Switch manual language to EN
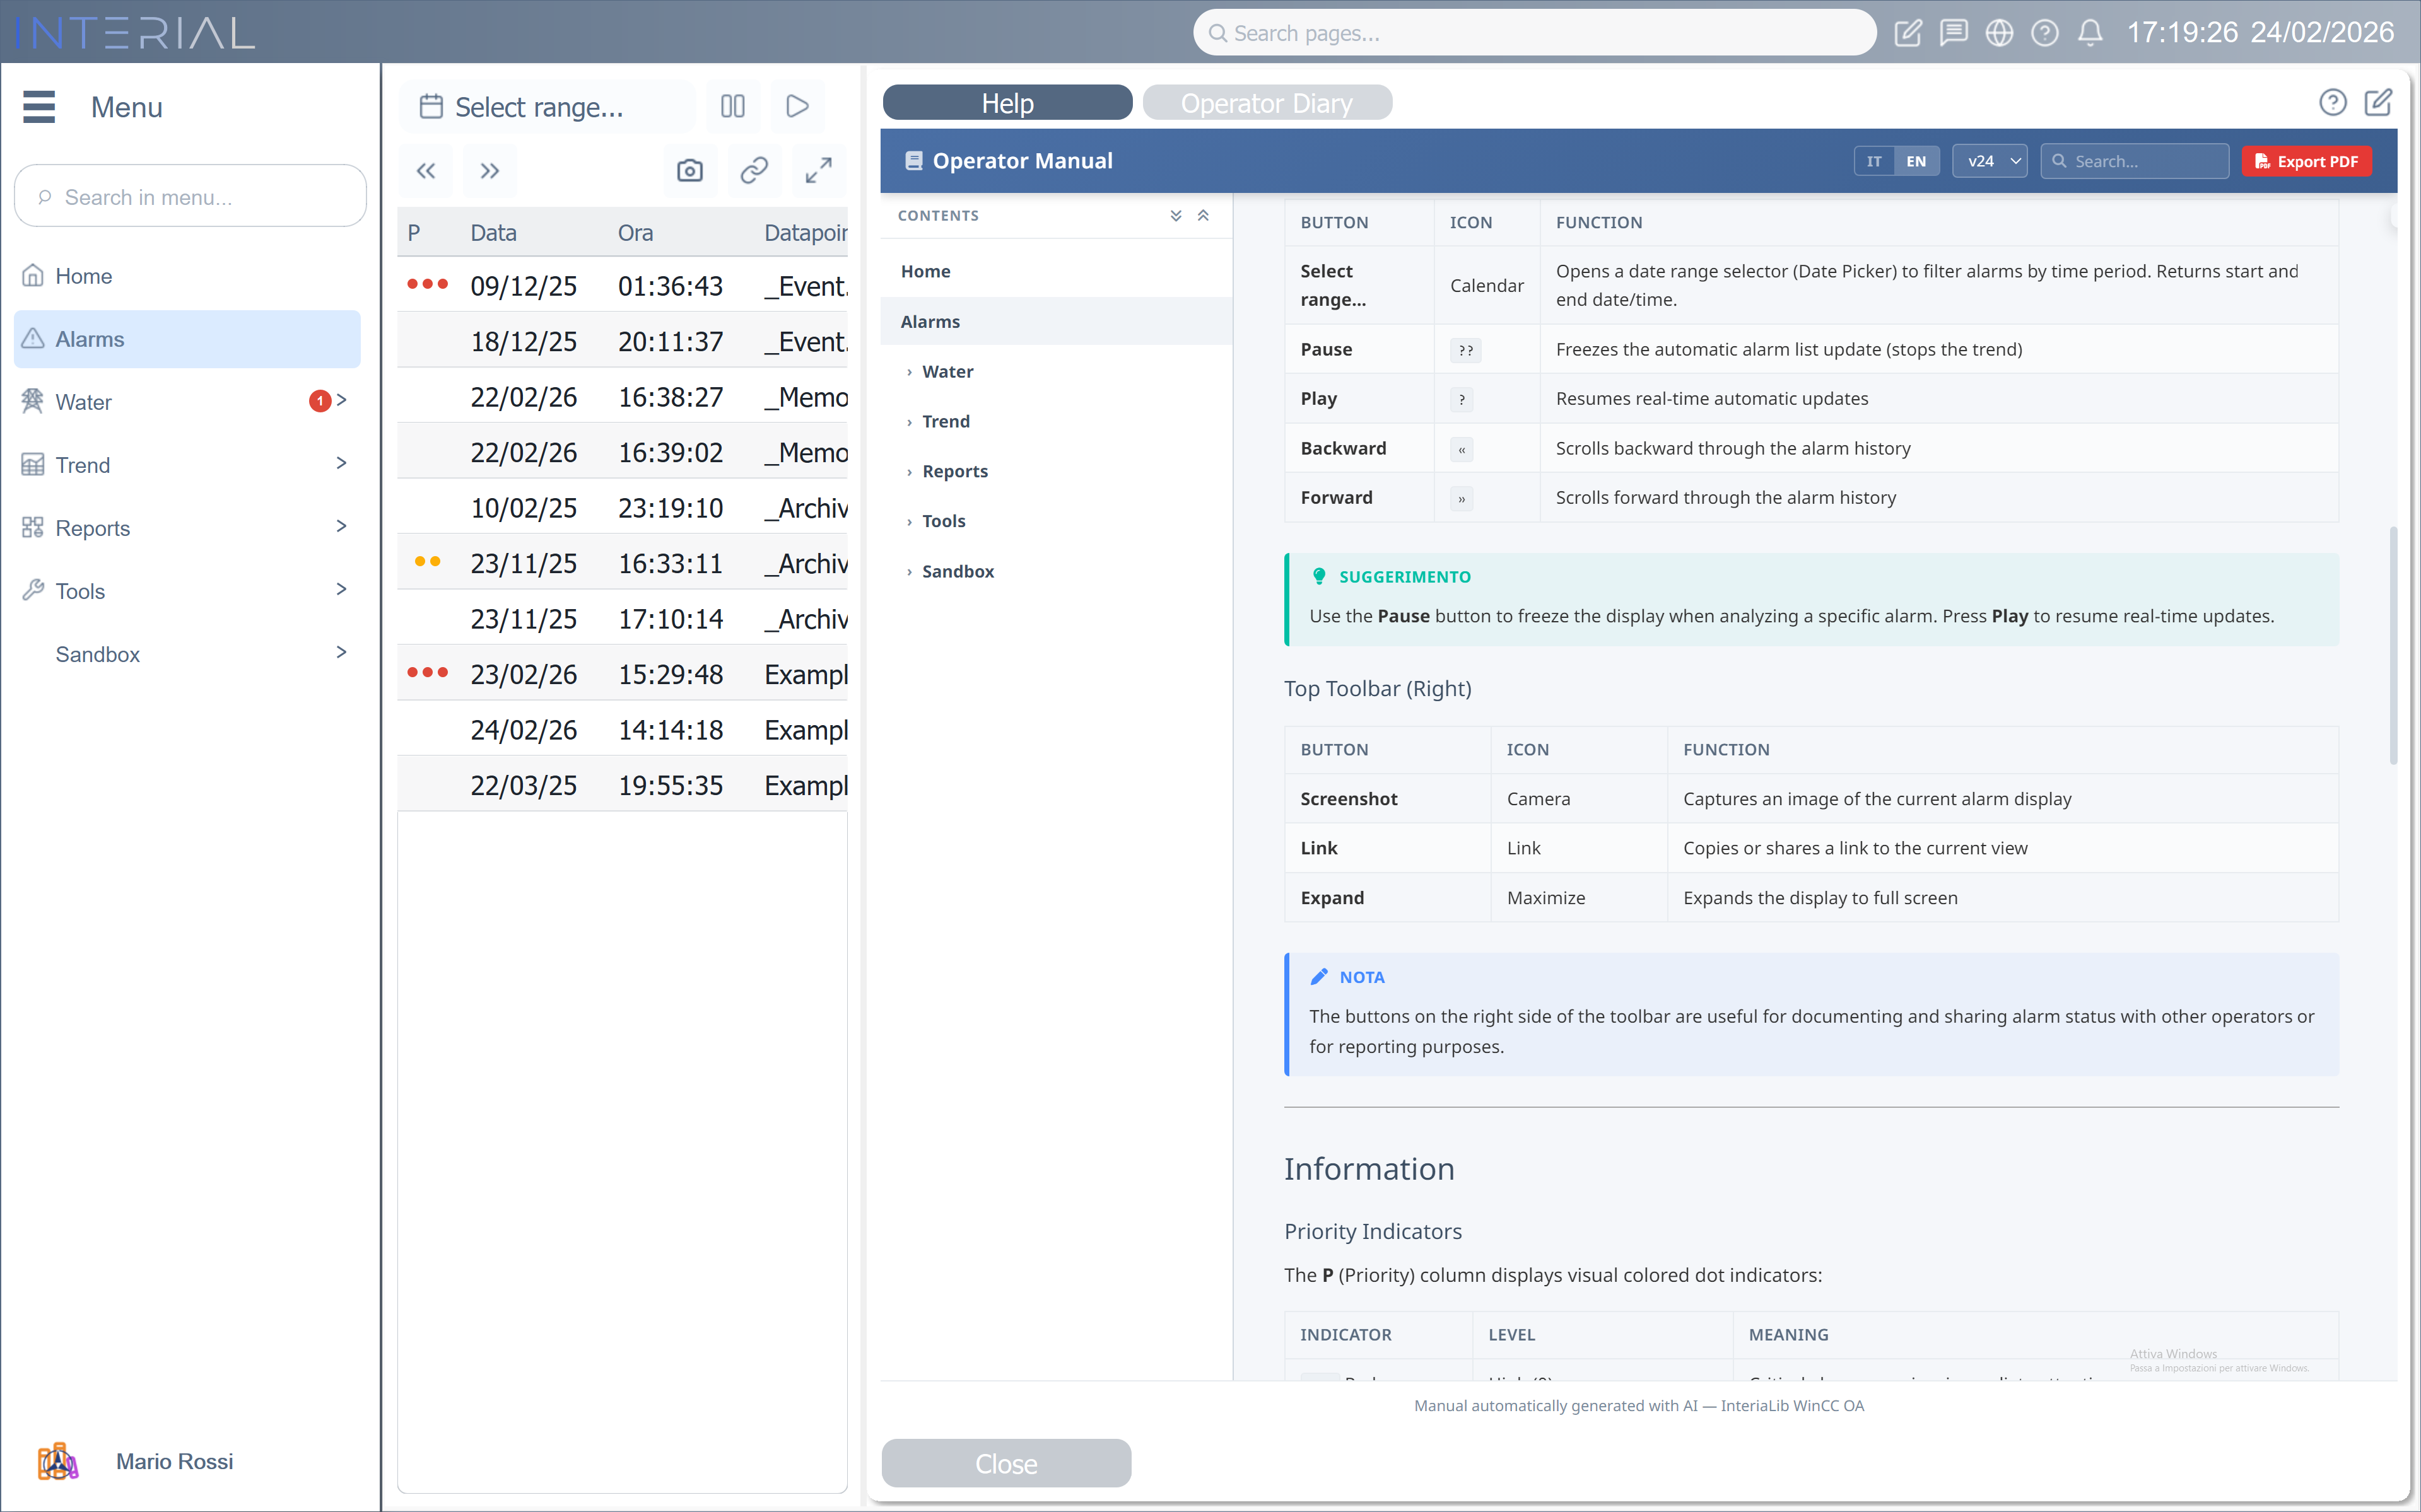 point(1916,161)
